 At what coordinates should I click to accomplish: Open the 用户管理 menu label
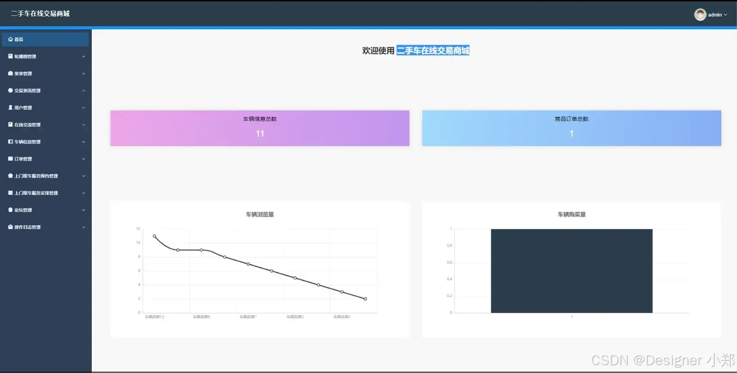coord(23,107)
